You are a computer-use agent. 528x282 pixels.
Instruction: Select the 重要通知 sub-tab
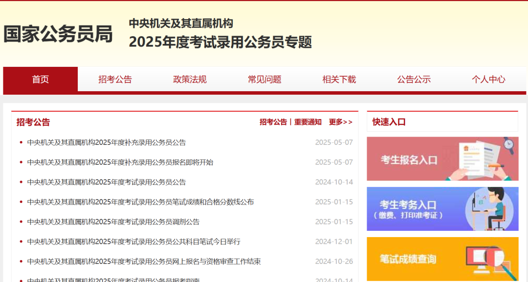point(308,122)
